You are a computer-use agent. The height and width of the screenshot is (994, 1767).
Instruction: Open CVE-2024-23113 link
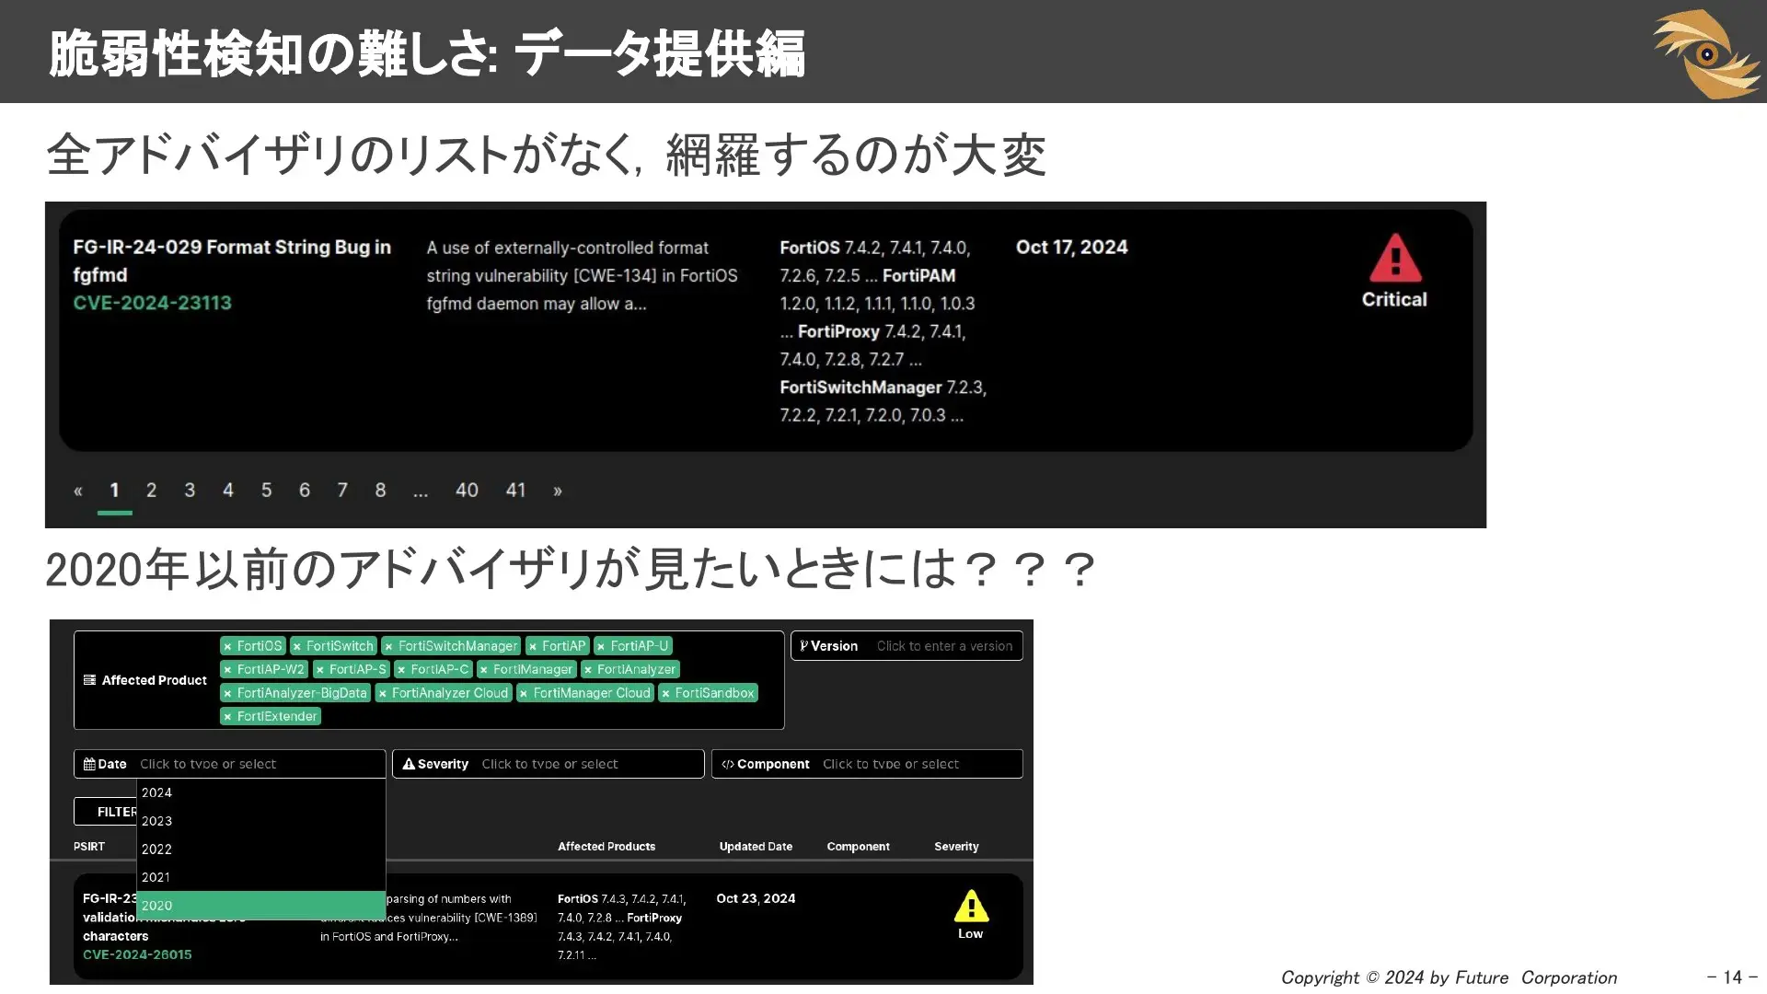pos(153,303)
